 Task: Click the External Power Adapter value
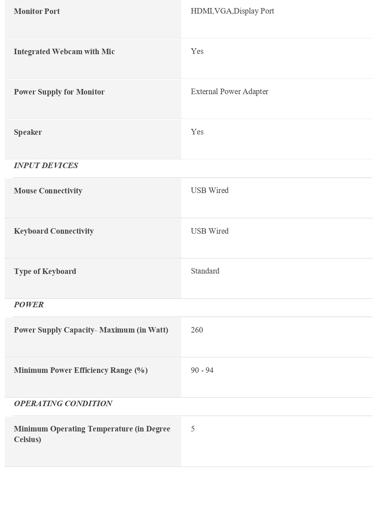coord(229,92)
